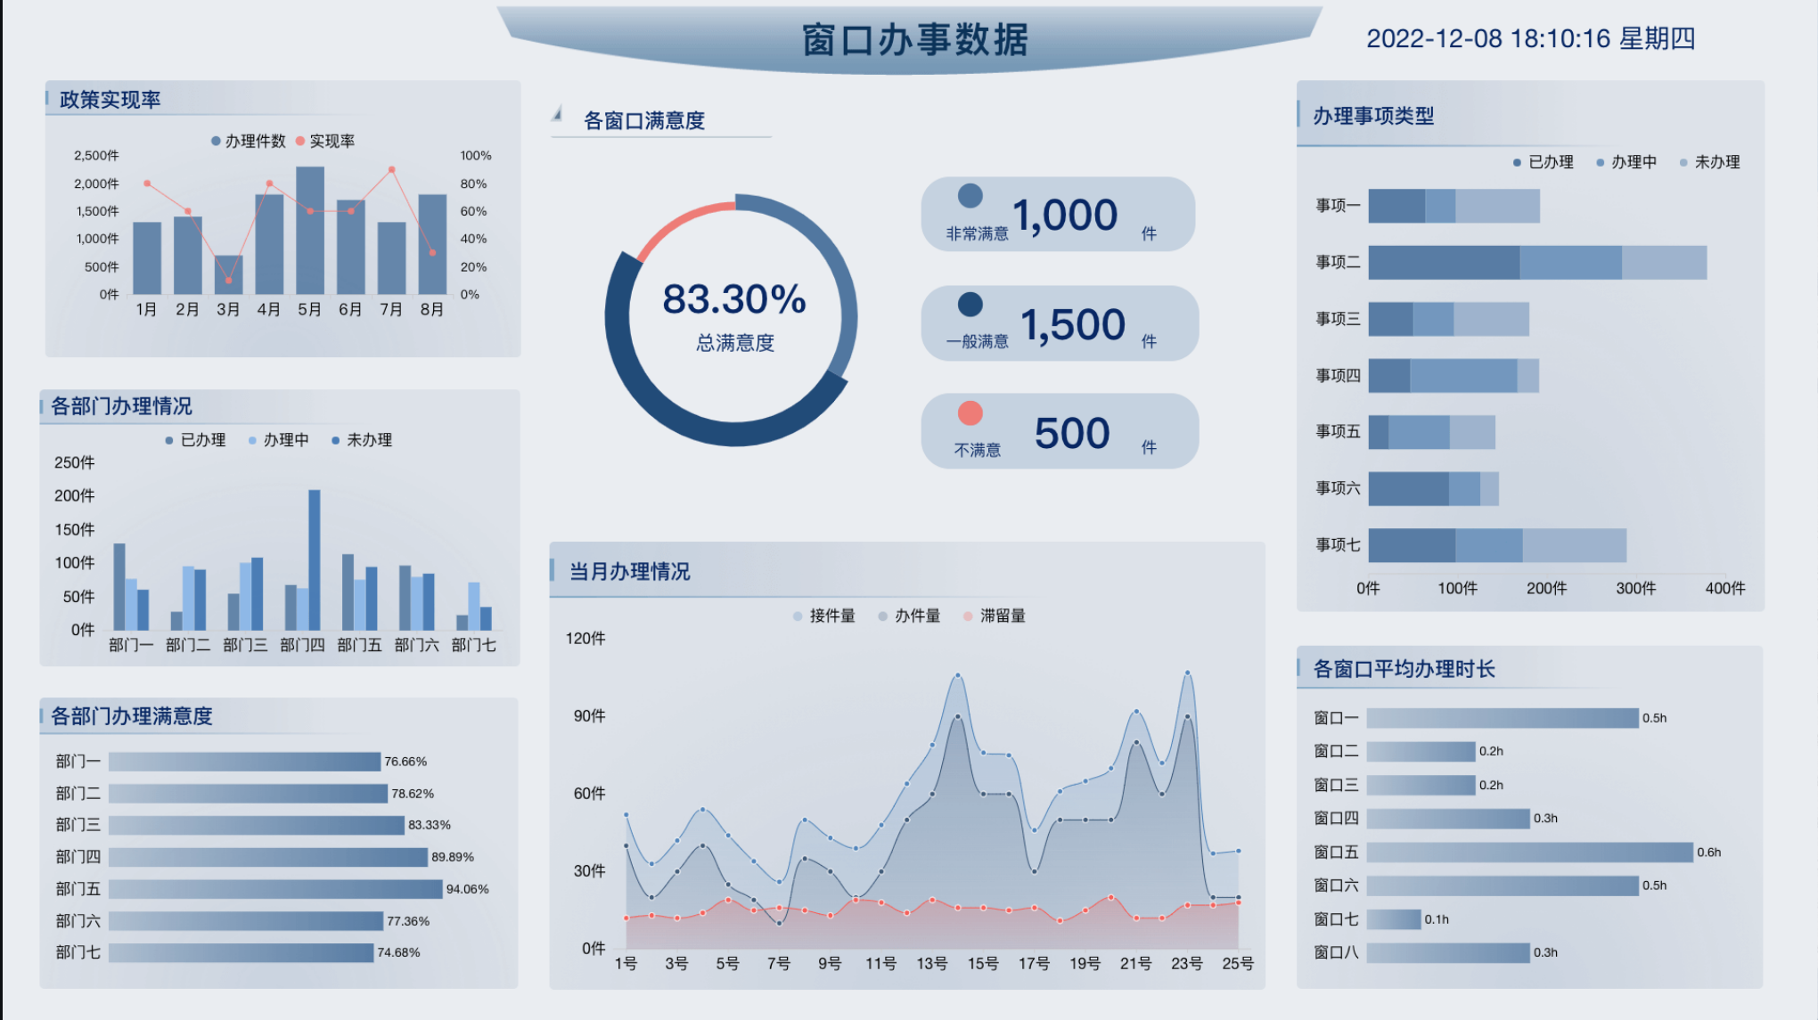
Task: Toggle 办件量 legend in monthly chart
Action: tap(909, 616)
